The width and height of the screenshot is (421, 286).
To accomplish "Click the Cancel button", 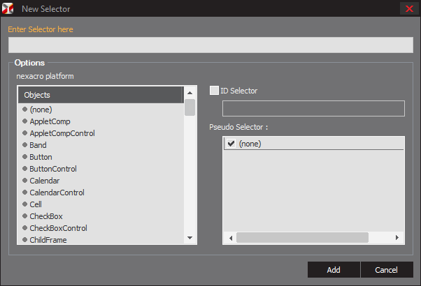I will 386,270.
